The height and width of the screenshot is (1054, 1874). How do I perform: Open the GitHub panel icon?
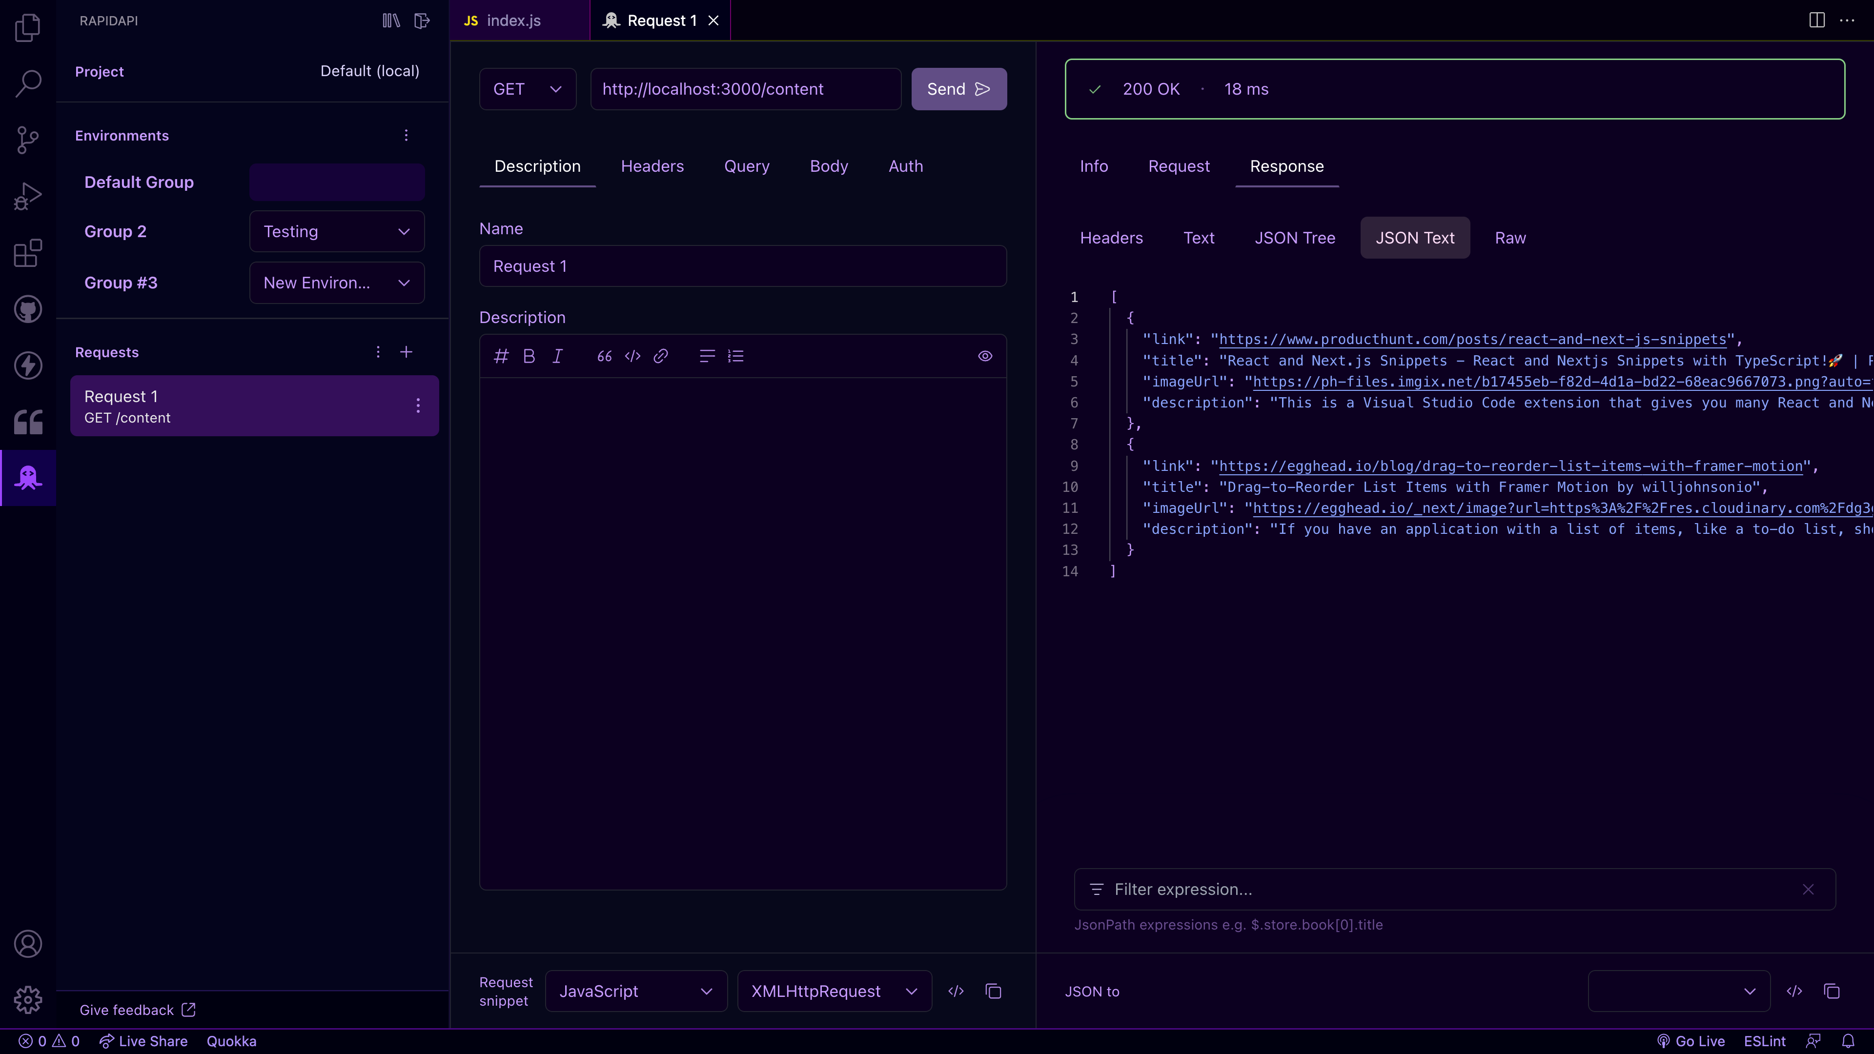[28, 309]
